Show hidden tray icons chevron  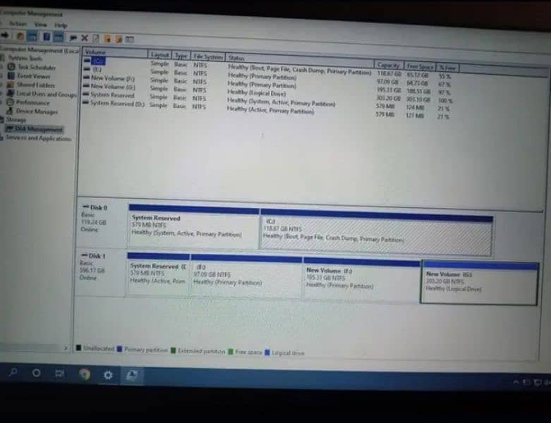[516, 382]
